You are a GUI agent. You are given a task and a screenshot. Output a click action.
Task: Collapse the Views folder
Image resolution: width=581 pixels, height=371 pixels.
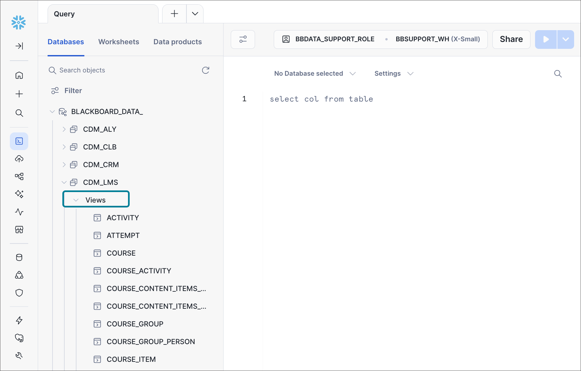click(76, 200)
